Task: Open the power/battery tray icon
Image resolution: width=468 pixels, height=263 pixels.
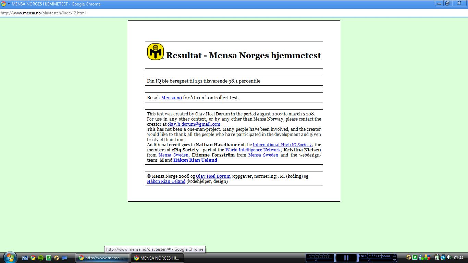Action: click(x=437, y=258)
